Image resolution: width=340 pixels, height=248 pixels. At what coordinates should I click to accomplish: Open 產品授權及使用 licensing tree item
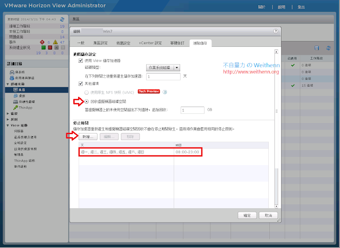coord(25,137)
